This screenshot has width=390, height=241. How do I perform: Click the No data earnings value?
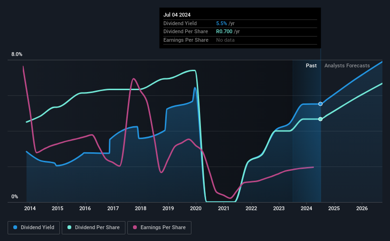point(225,40)
